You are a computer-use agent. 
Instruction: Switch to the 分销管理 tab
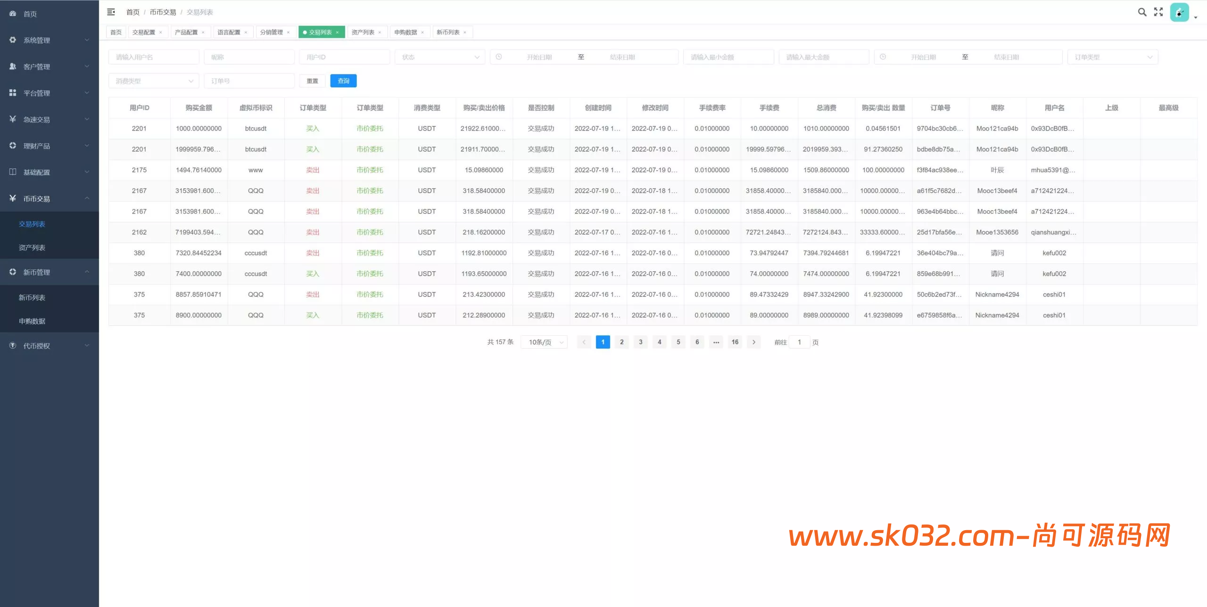[x=272, y=33]
